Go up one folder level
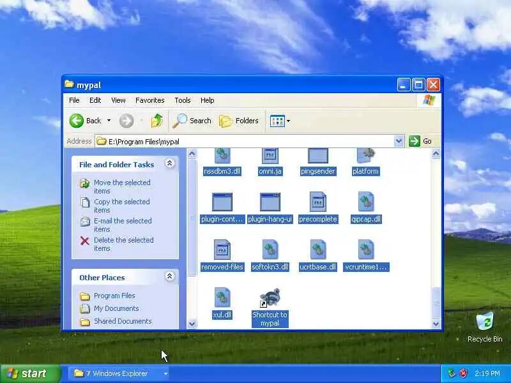Image resolution: width=511 pixels, height=383 pixels. (156, 121)
